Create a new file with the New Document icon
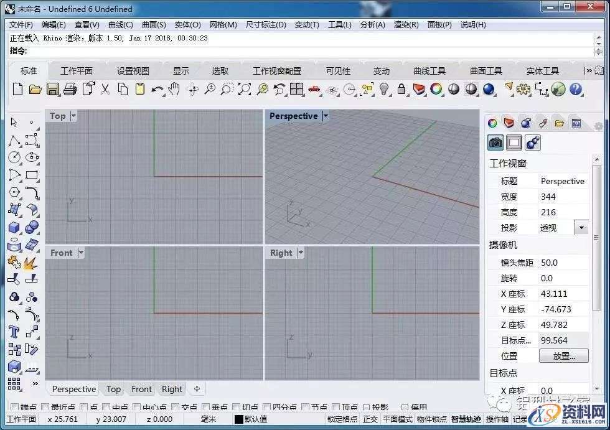The image size is (610, 430). (17, 90)
